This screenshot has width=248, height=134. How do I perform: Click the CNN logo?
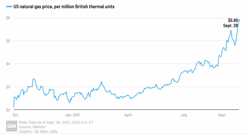(x=12, y=127)
